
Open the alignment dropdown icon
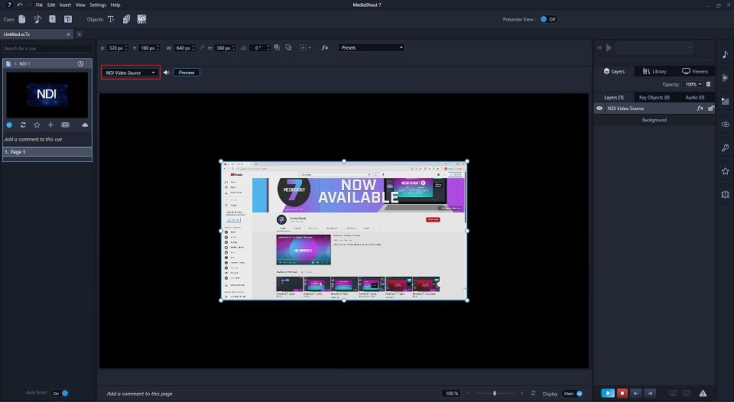[x=305, y=47]
